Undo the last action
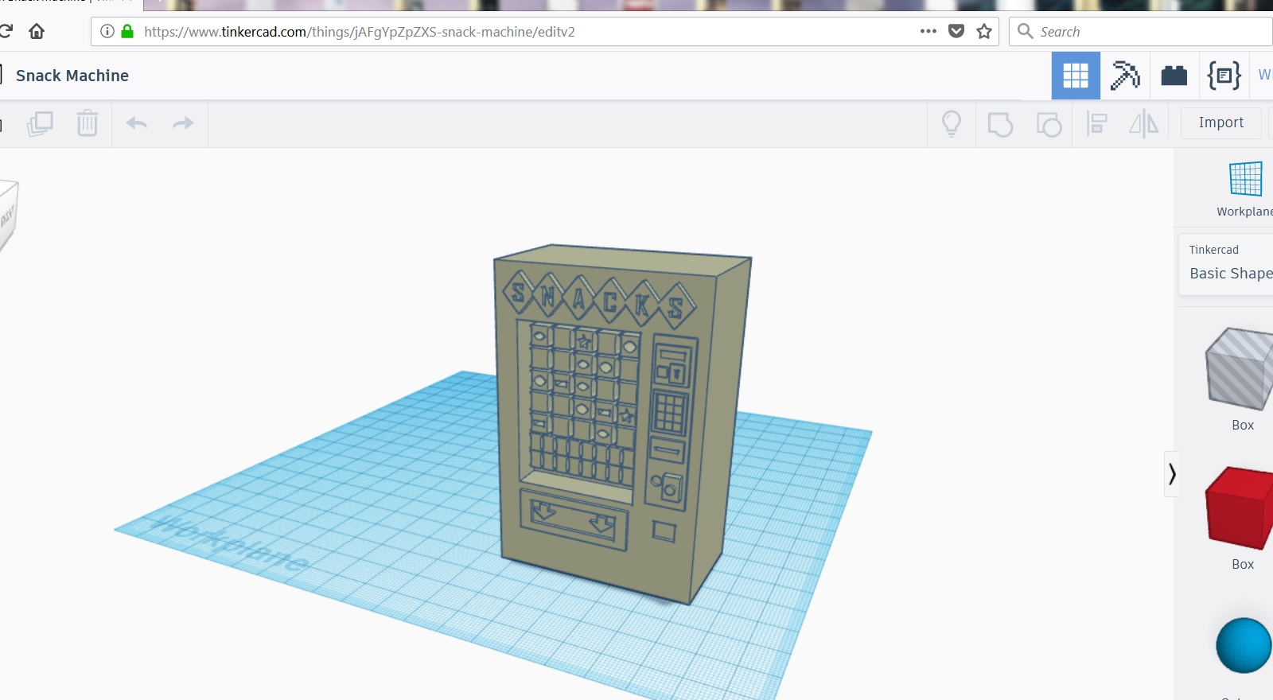This screenshot has width=1273, height=700. (137, 123)
